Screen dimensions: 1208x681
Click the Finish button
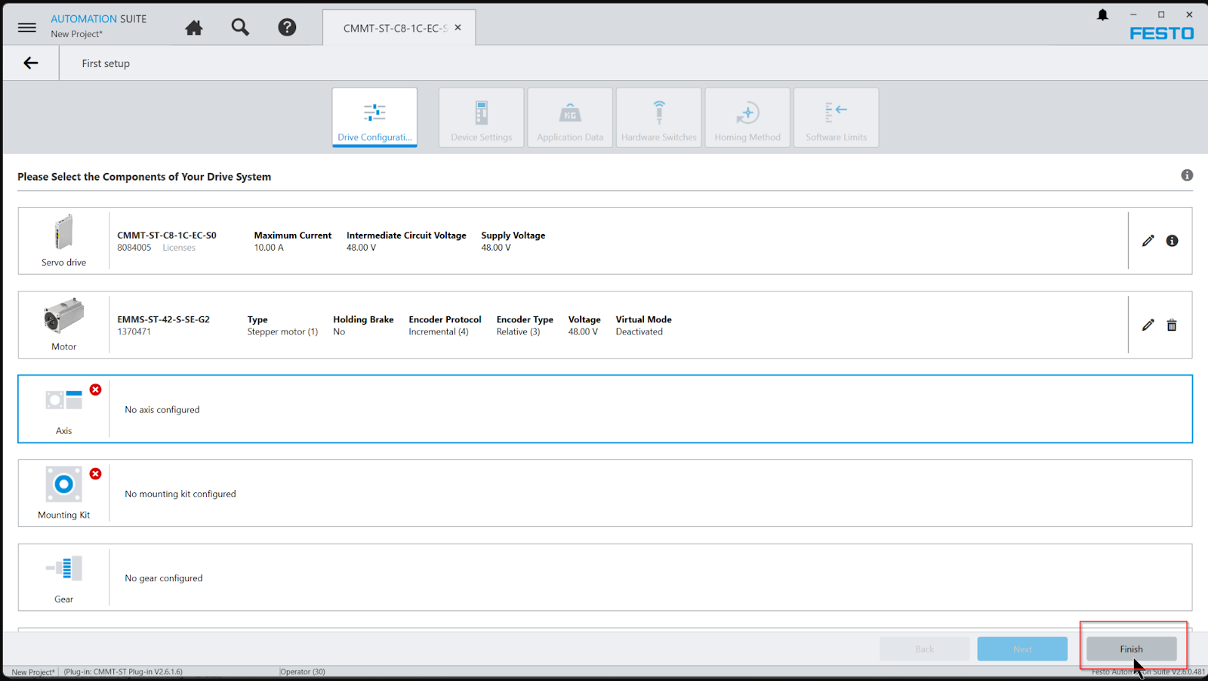point(1131,649)
